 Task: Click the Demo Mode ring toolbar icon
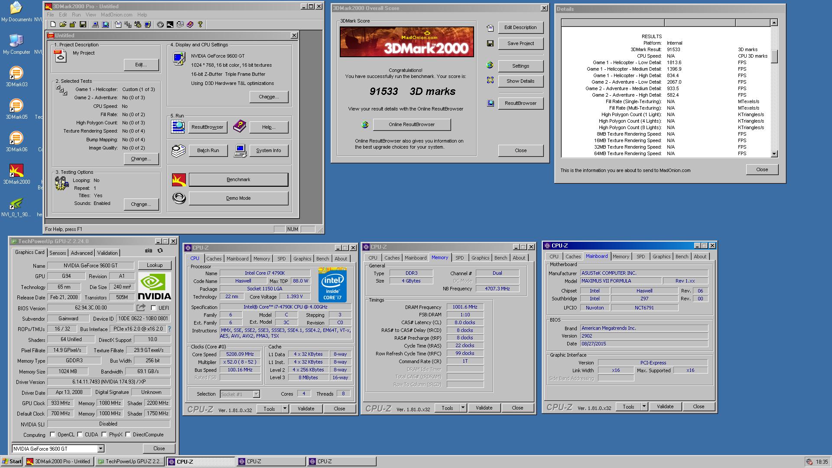click(160, 25)
